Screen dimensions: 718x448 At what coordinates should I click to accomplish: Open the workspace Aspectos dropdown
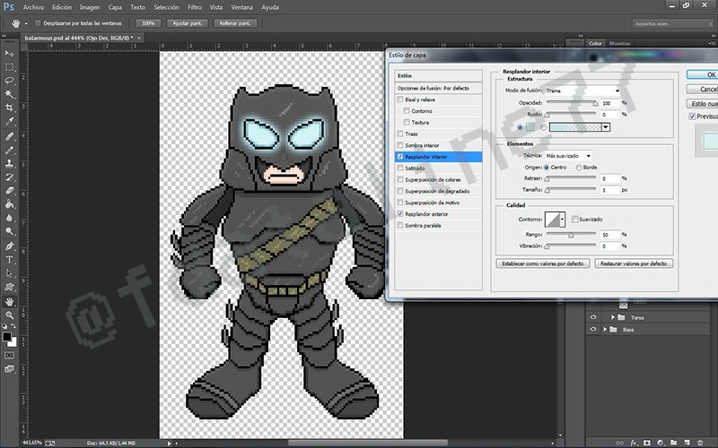click(x=672, y=23)
